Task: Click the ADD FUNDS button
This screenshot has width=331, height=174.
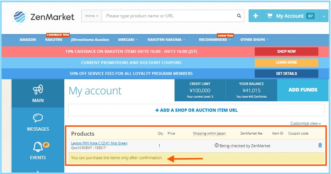Action: 303,90
